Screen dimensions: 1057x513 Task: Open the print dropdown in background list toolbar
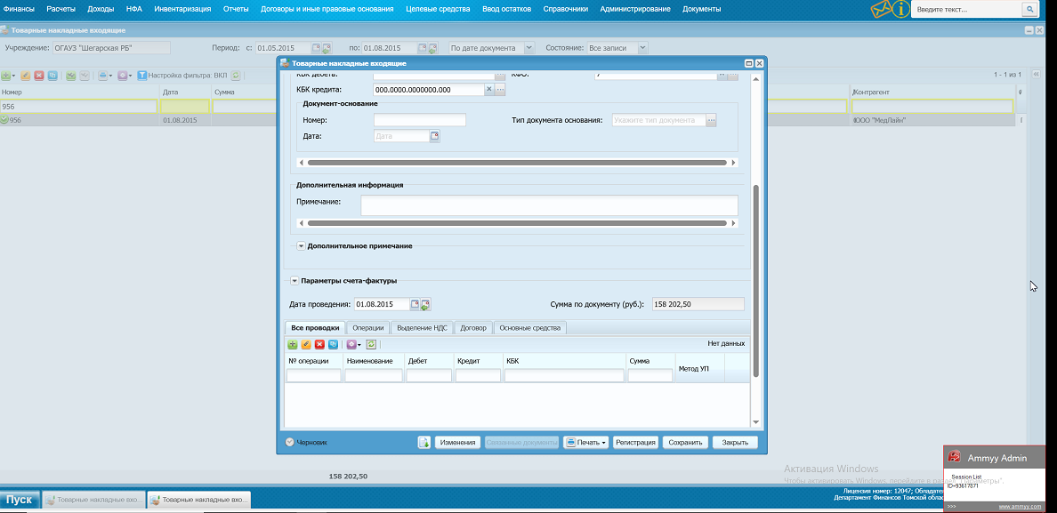[x=105, y=76]
